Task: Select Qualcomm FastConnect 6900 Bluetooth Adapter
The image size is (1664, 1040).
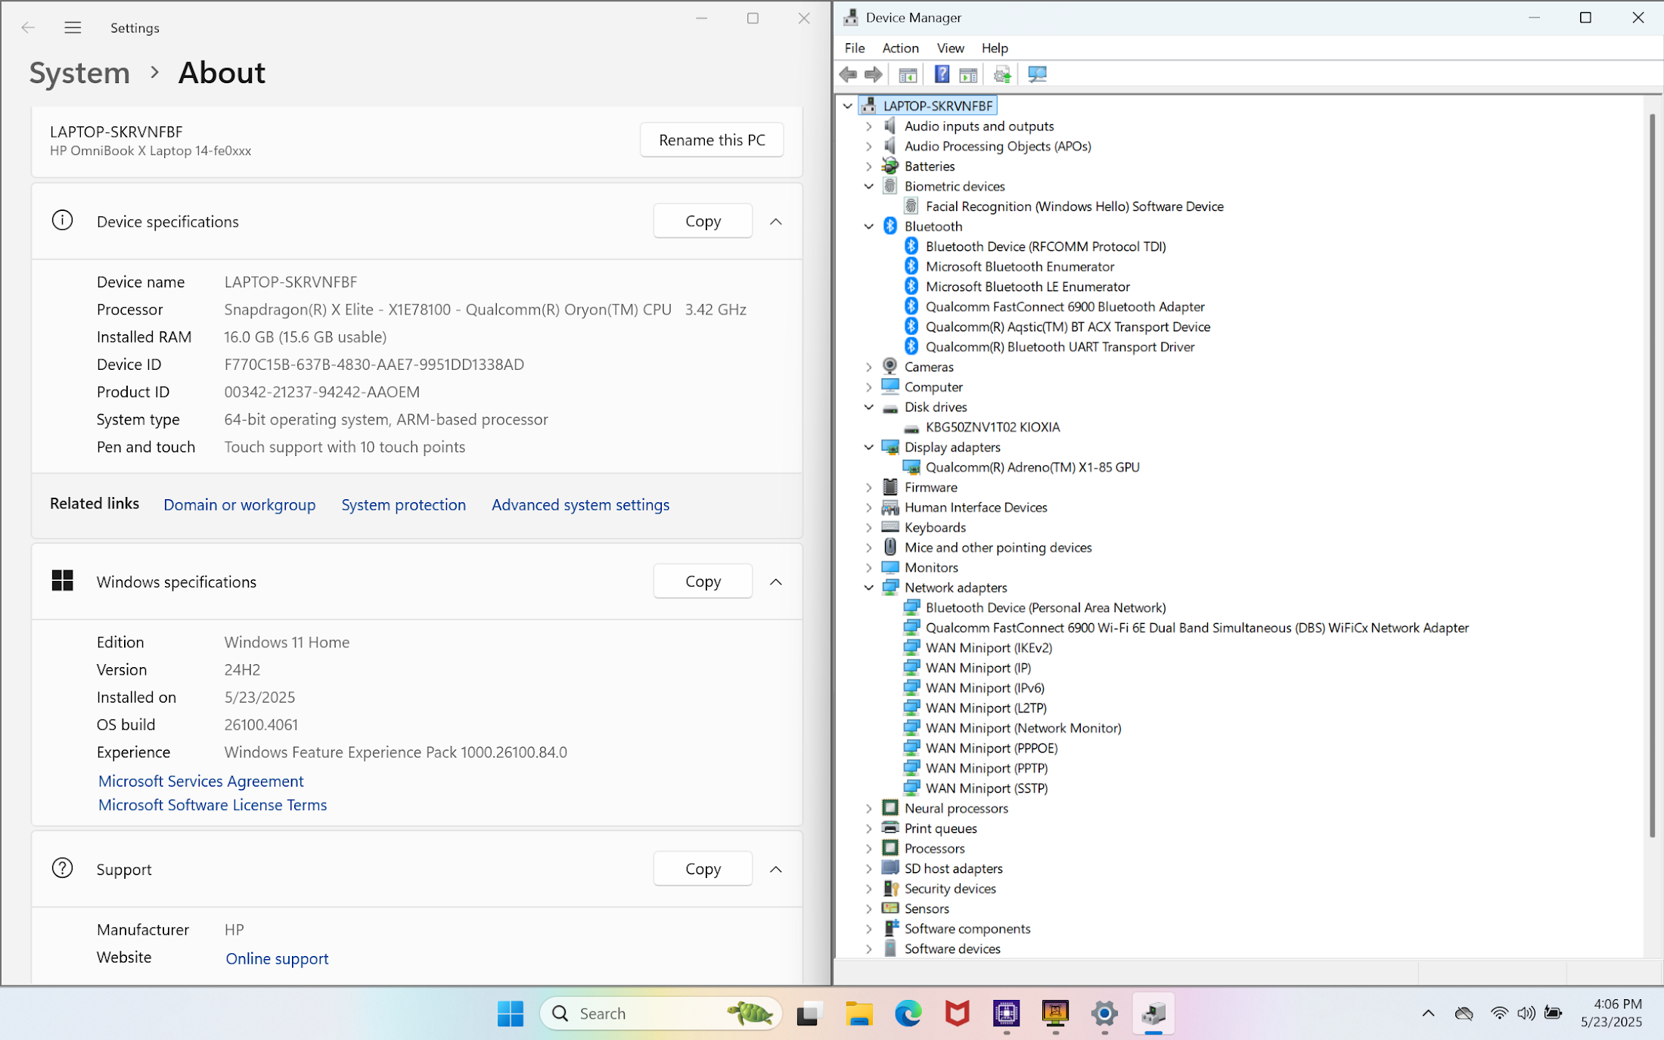Action: pos(1065,307)
